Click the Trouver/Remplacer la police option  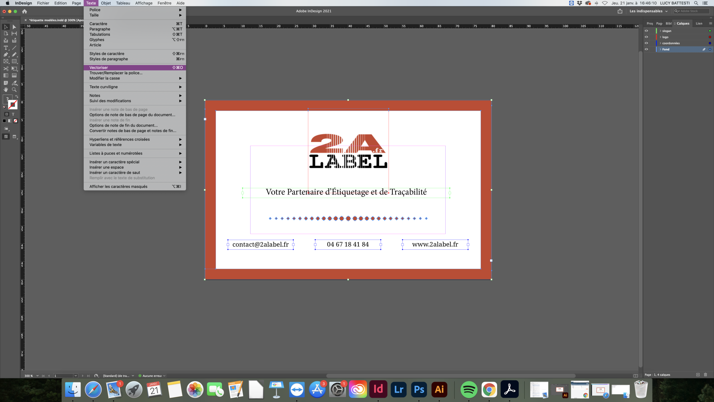point(116,73)
